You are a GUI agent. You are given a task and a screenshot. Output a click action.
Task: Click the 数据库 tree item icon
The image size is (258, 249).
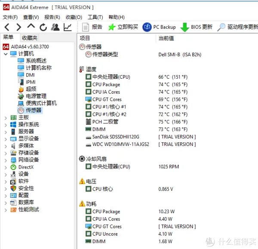(13, 203)
